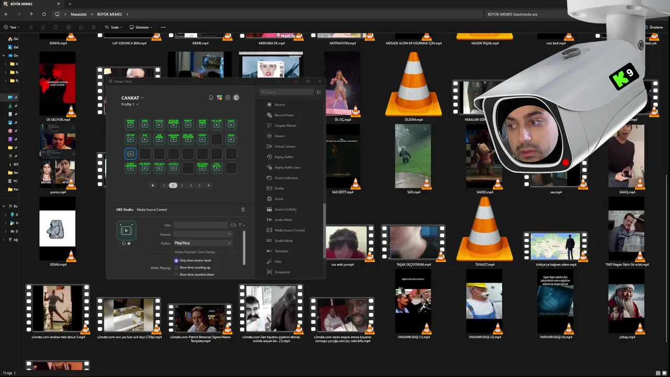The height and width of the screenshot is (377, 670).
Task: Open the title text style T dropdown
Action: coord(242,225)
